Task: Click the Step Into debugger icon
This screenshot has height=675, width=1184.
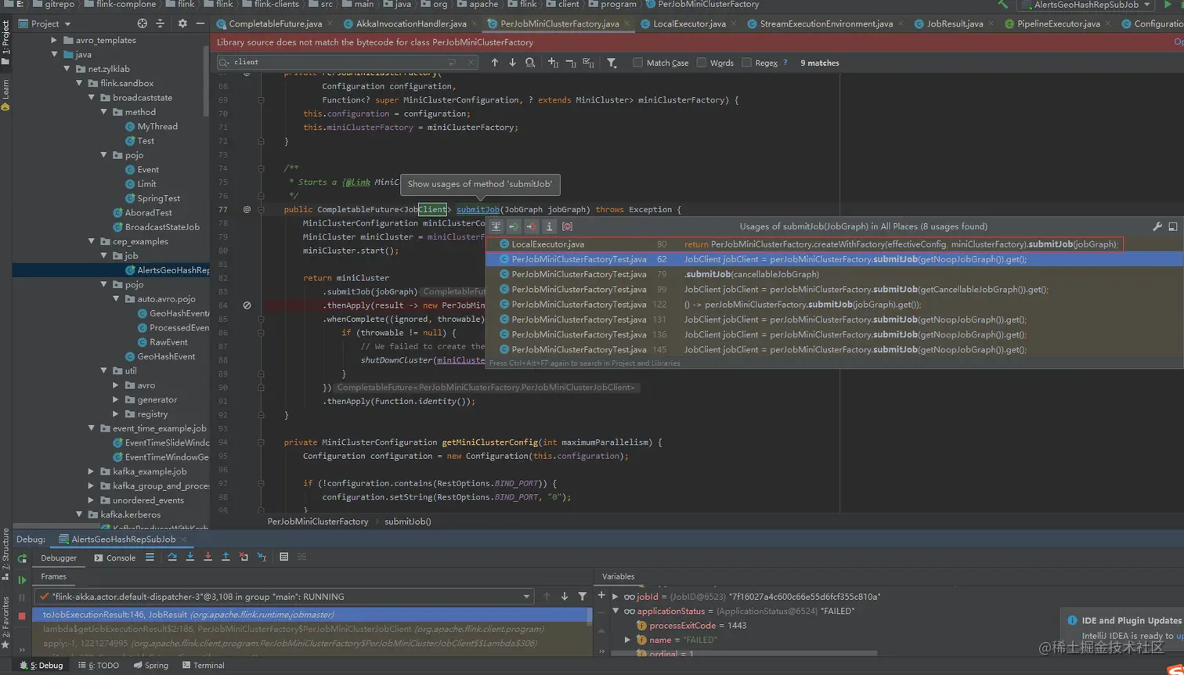Action: 190,557
